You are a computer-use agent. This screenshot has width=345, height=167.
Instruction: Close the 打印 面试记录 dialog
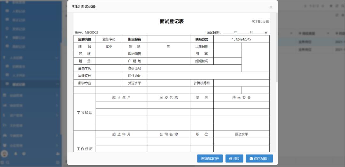[x=271, y=7]
